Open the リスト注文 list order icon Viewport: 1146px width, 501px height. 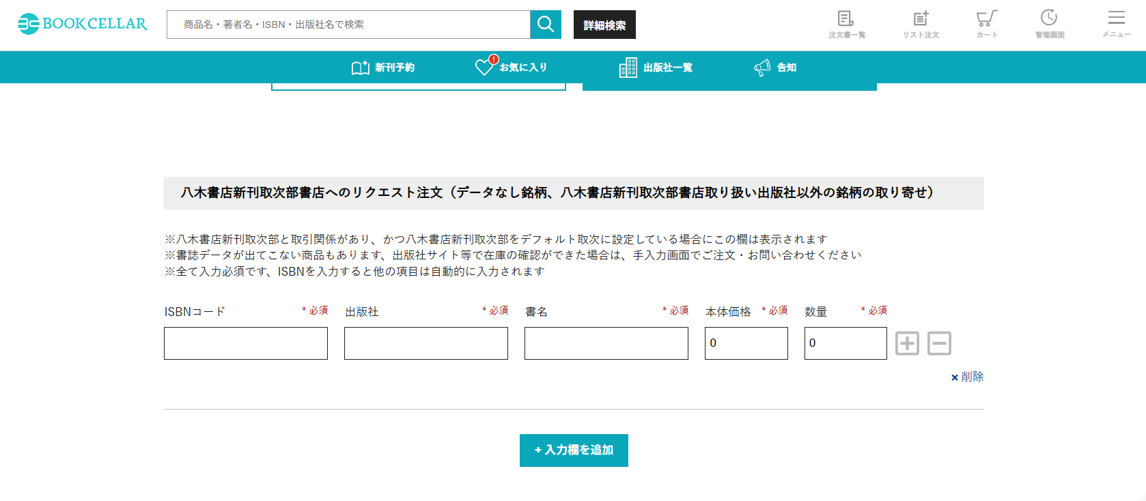tap(921, 25)
